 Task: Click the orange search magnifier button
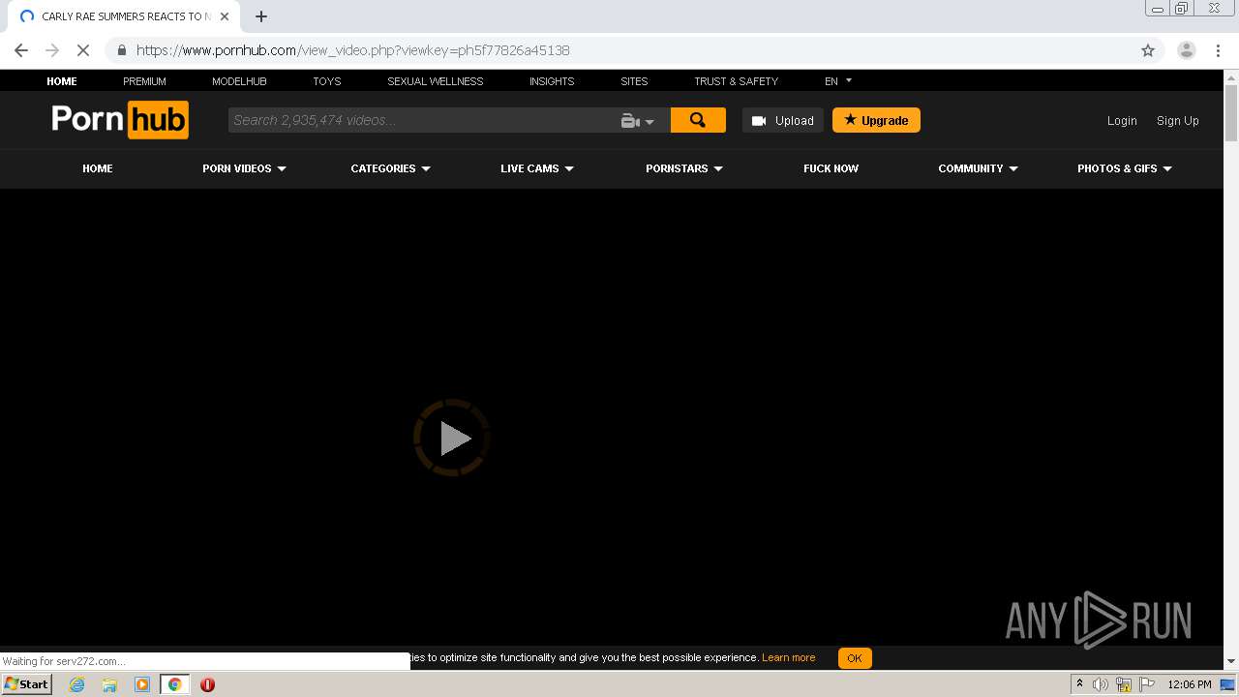(698, 120)
